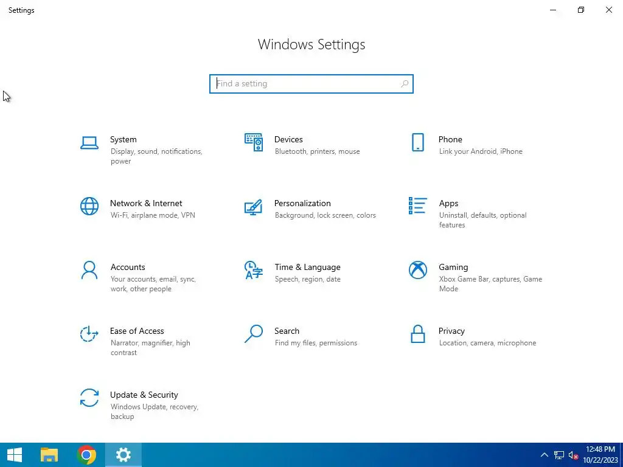Open Devices keyboard and speaker icon
Viewport: 623px width, 467px height.
(254, 142)
